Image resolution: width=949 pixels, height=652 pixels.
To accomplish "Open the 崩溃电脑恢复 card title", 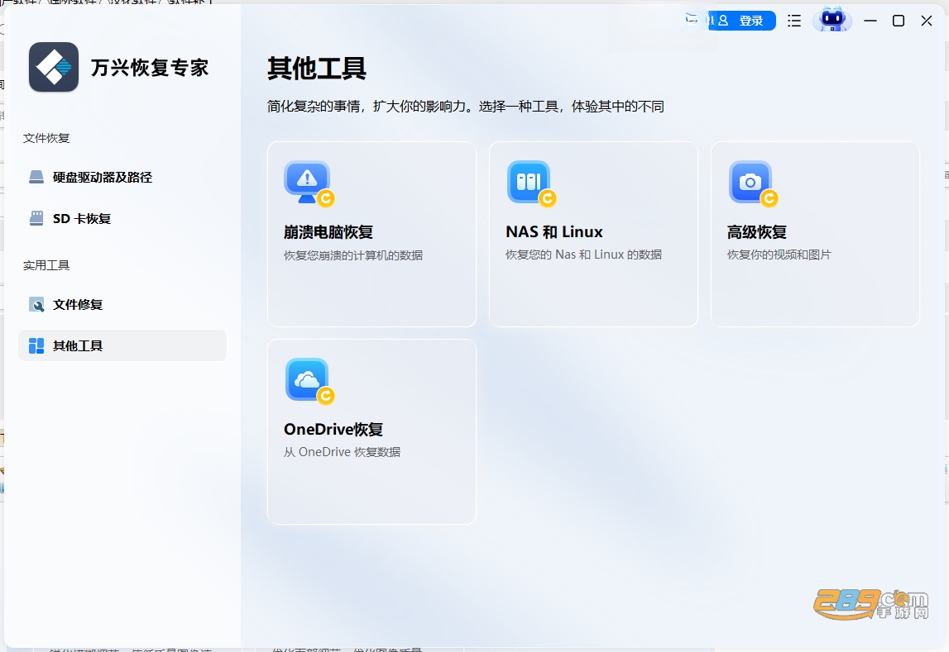I will click(328, 232).
